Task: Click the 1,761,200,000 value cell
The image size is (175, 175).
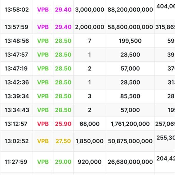Action: click(130, 124)
